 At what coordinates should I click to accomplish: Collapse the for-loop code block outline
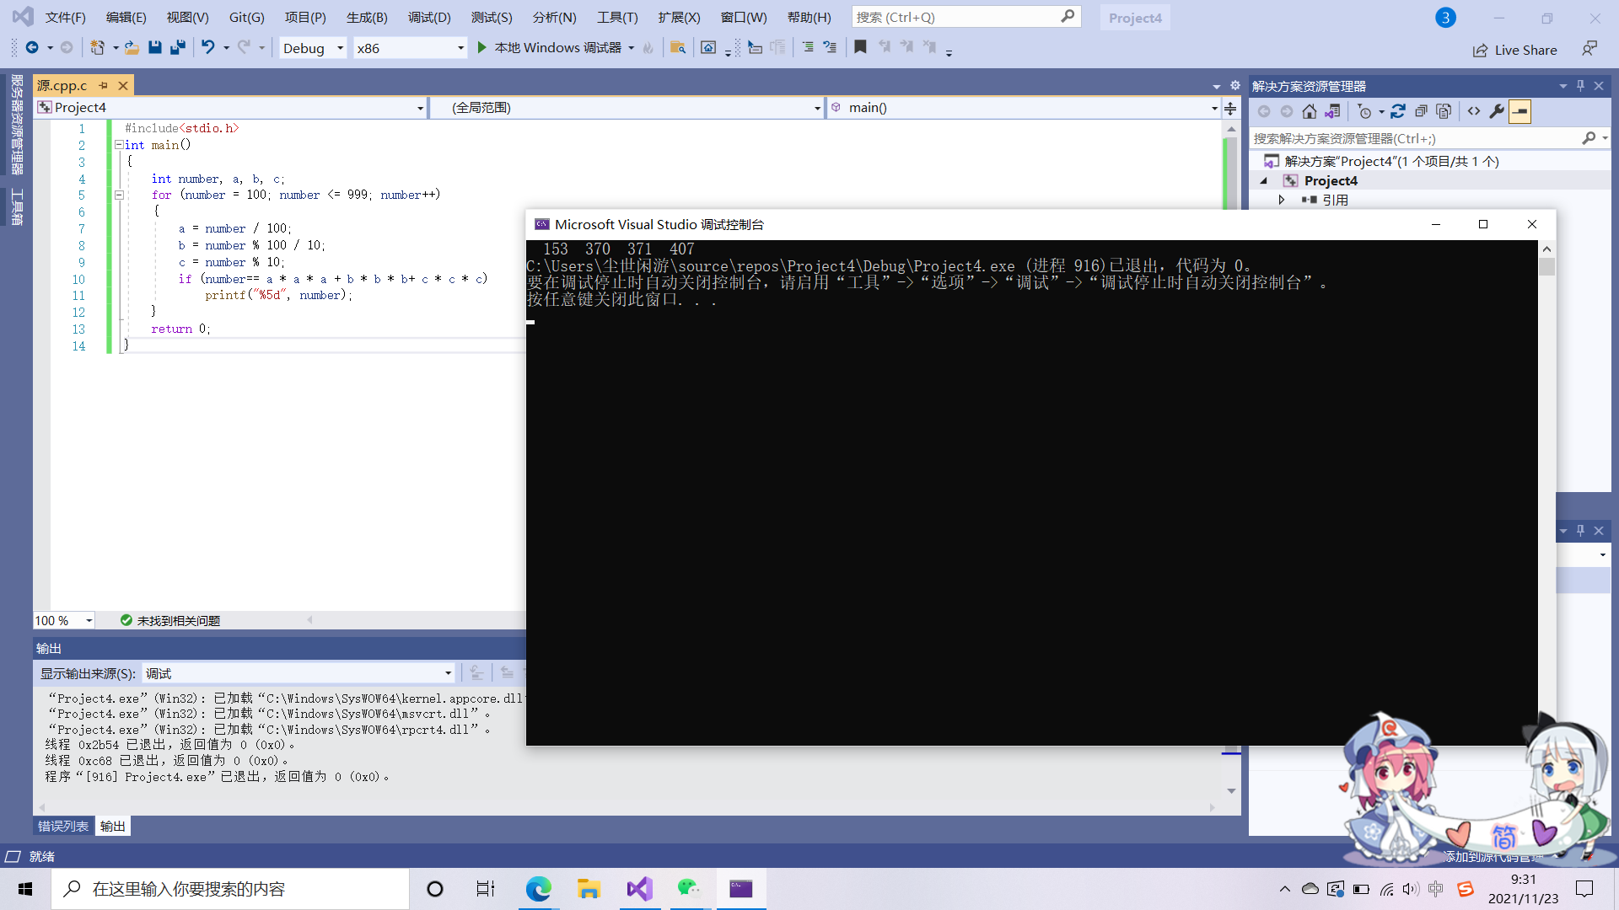[x=119, y=195]
